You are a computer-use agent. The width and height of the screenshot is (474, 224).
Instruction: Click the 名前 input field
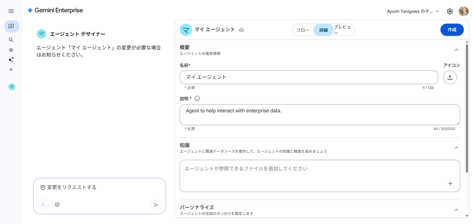coord(308,77)
